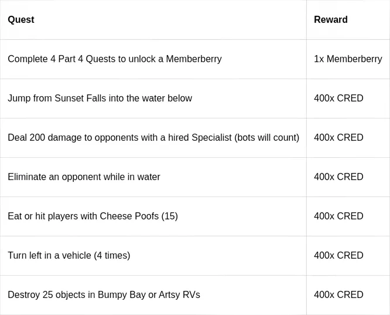Click reward cell for hired Specialist quest
Screen dimensions: 390x315
pos(338,138)
